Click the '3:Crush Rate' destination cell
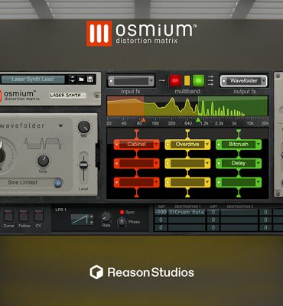283x306 pixels. (x=187, y=212)
